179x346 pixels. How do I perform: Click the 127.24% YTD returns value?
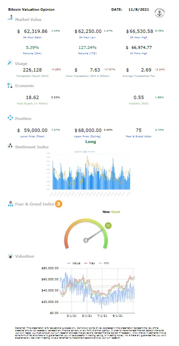pyautogui.click(x=87, y=47)
